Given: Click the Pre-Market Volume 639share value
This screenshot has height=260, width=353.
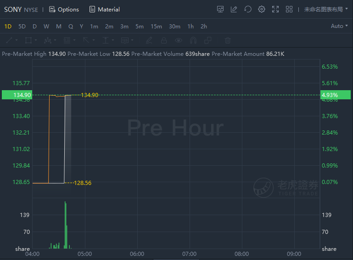Looking at the screenshot, I should pos(197,54).
